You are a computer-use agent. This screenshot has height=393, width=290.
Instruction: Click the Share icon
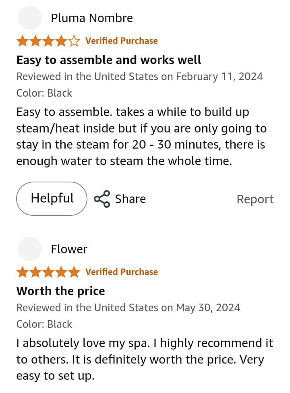(x=102, y=199)
